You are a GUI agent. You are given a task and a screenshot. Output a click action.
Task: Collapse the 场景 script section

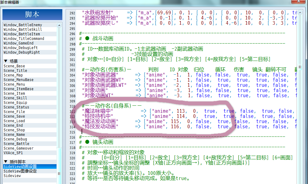[x=5, y=61]
